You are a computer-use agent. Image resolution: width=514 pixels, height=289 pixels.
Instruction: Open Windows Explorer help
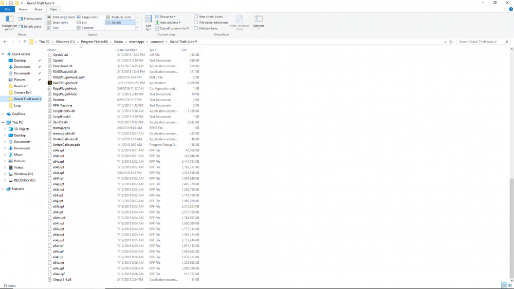click(511, 9)
